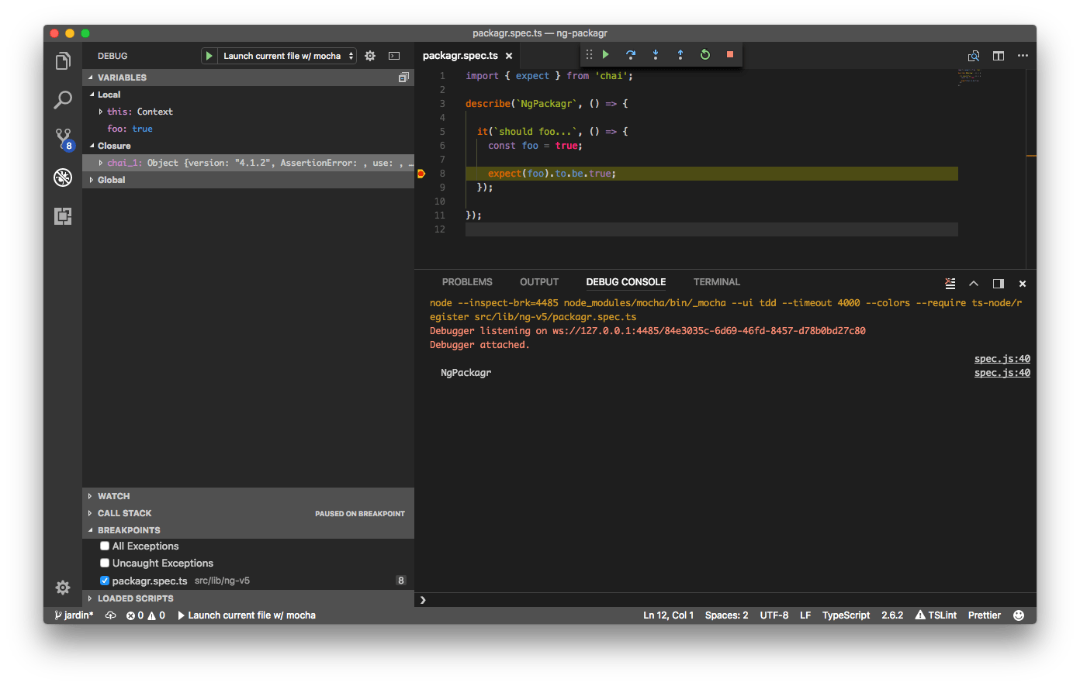Enable Uncaught Exceptions breakpoint checkbox
This screenshot has height=686, width=1080.
(105, 564)
